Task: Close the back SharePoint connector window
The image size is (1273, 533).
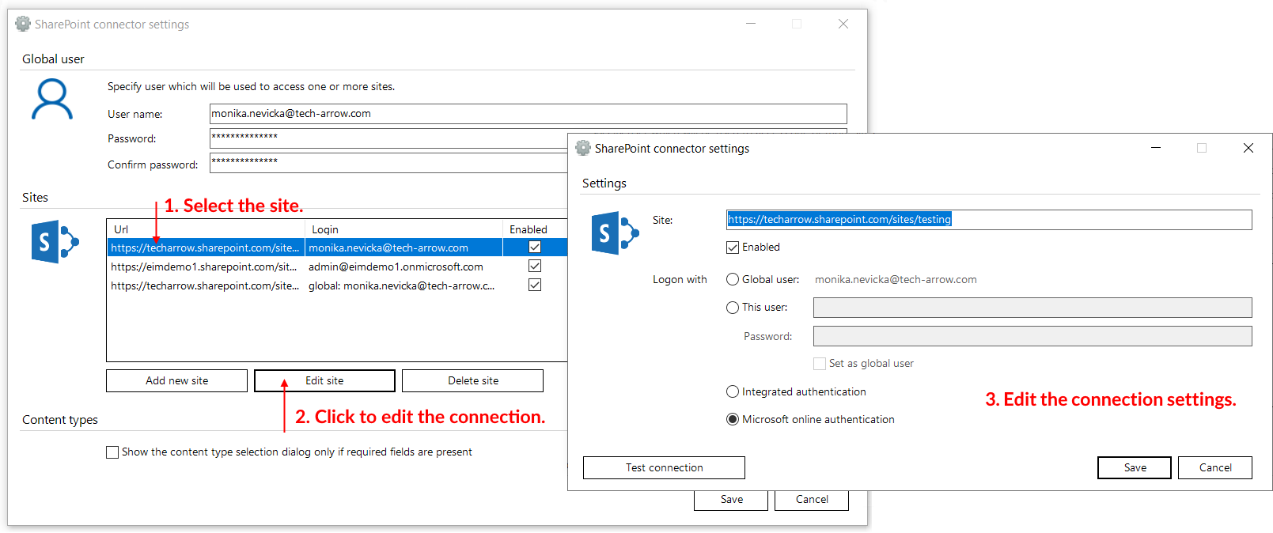Action: 843,24
